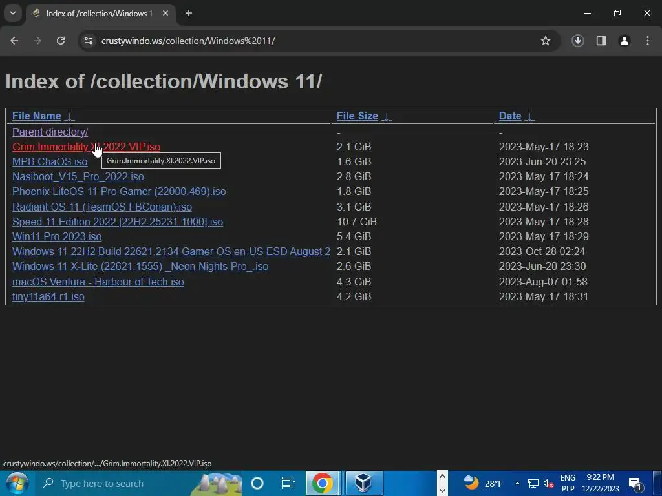The width and height of the screenshot is (662, 496).
Task: Download Windows 11 22H2 Build 22621.2134 Gamer OS
Action: tap(171, 251)
